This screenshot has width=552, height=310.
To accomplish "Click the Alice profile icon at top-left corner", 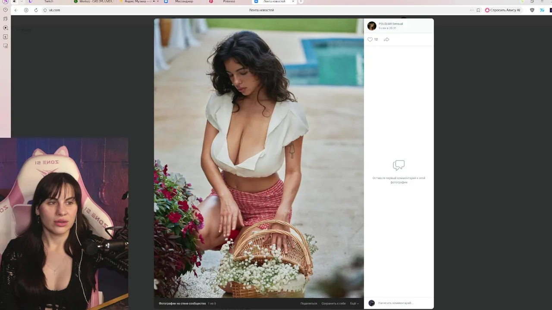I will 5,2.
